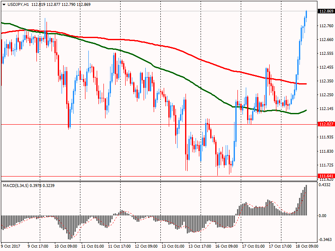Click price scale value 112.455
The image size is (335, 251).
pos(326,67)
